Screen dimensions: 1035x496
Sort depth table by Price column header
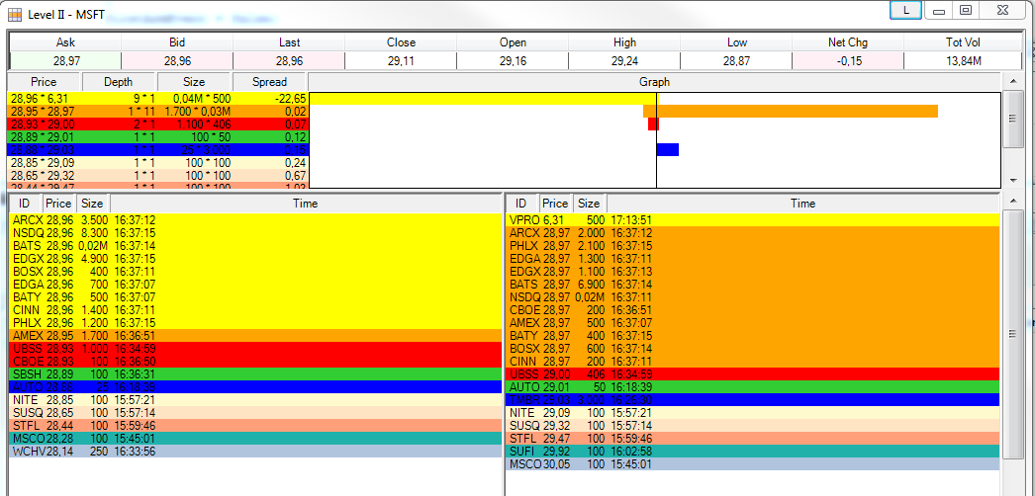44,82
